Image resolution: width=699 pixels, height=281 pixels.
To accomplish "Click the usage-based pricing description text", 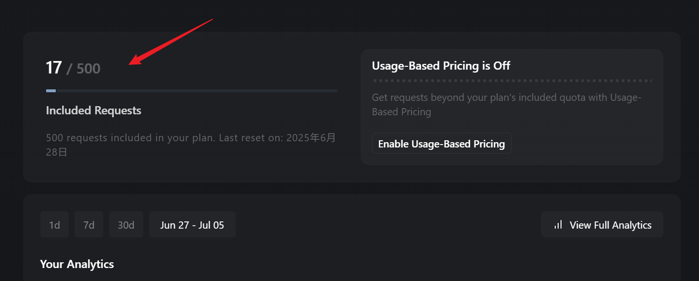I will 507,105.
